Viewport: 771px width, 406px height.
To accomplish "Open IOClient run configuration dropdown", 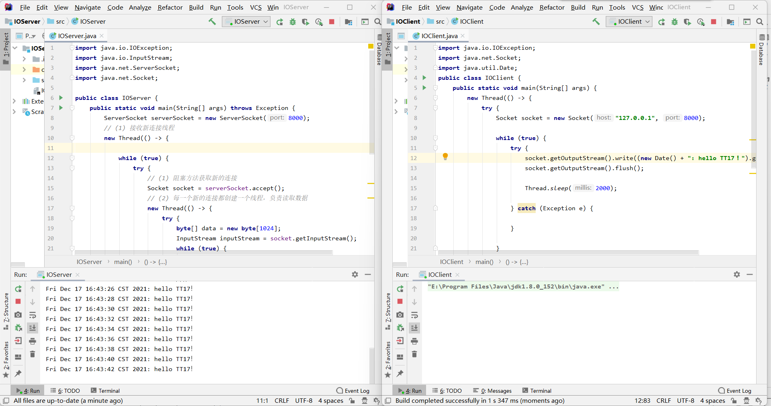I will click(629, 22).
